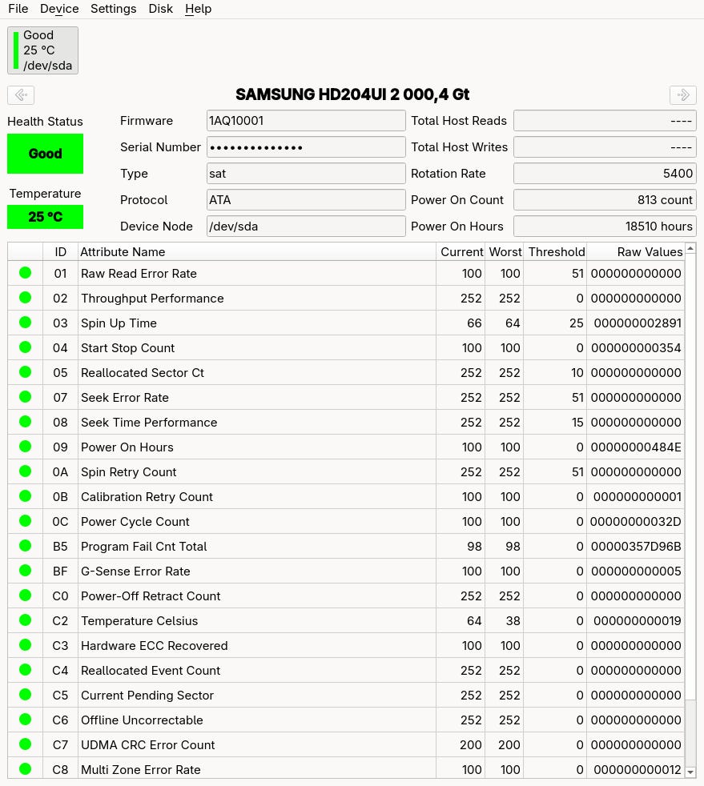The image size is (704, 786).
Task: Click the Type field showing sat
Action: point(306,174)
